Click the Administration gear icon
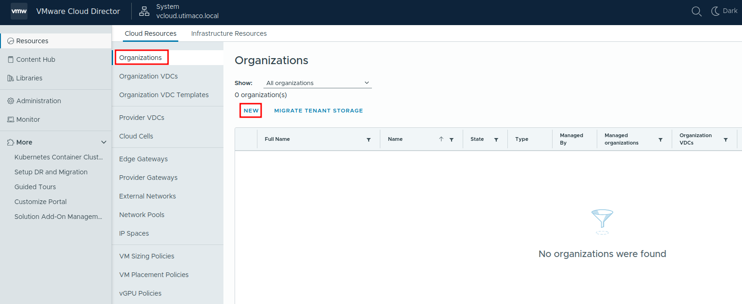Viewport: 742px width, 304px height. [x=11, y=101]
